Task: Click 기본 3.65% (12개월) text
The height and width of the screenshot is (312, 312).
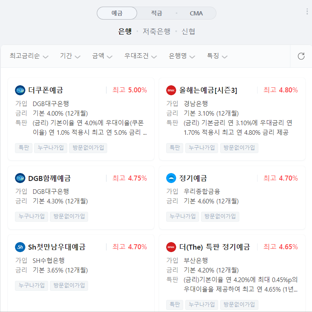Action: [x=60, y=270]
